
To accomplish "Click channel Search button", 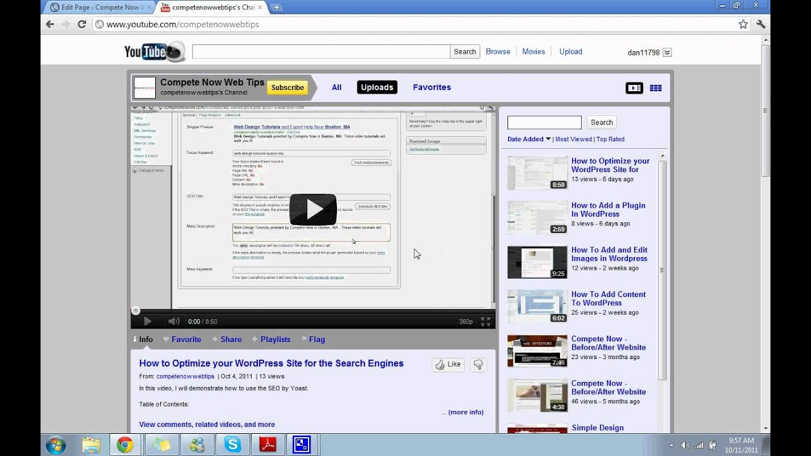I will click(601, 122).
